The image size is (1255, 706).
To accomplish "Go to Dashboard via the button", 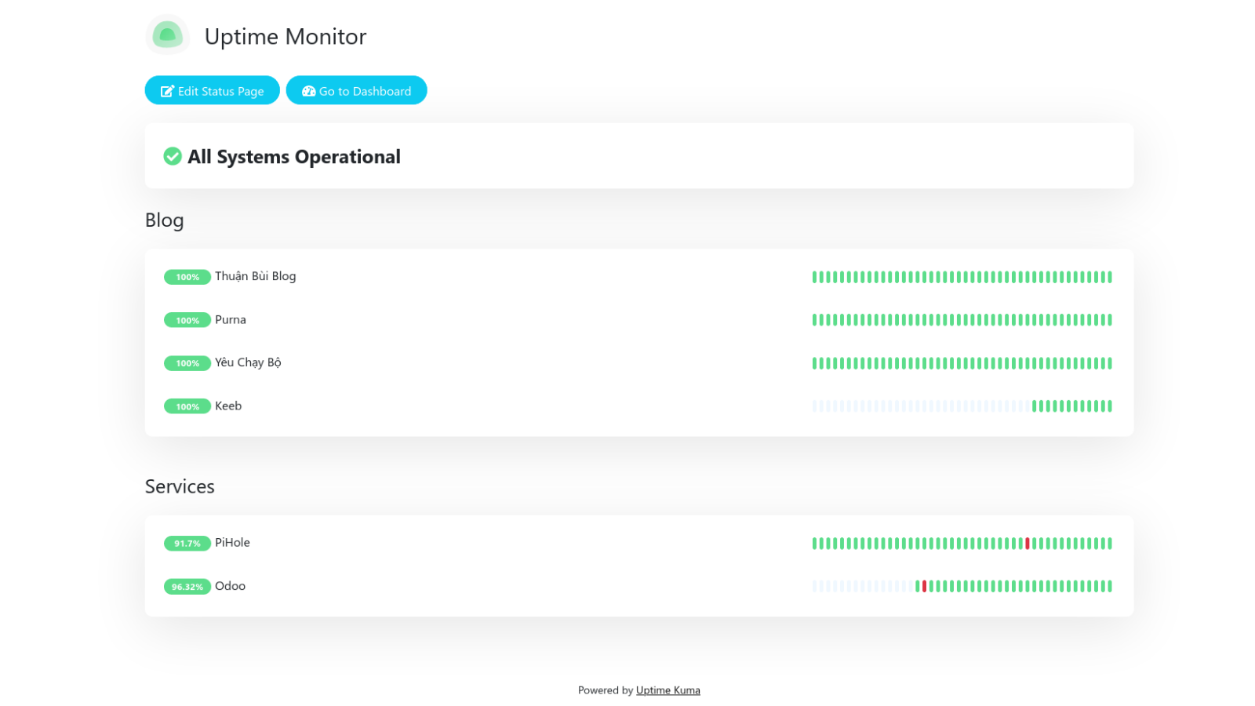I will point(356,91).
